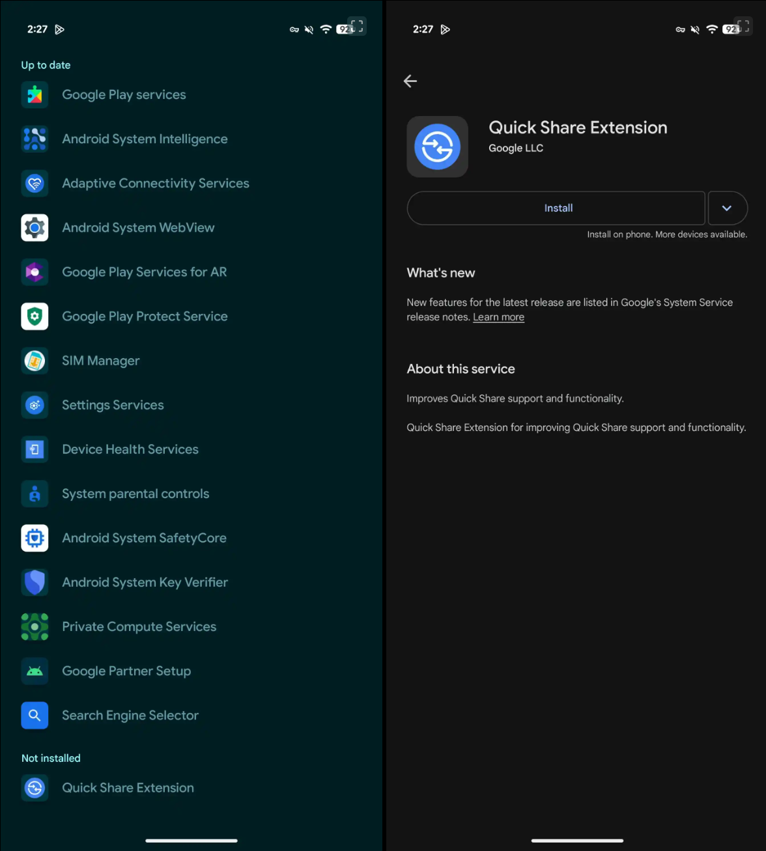Open the Learn more link

[498, 317]
